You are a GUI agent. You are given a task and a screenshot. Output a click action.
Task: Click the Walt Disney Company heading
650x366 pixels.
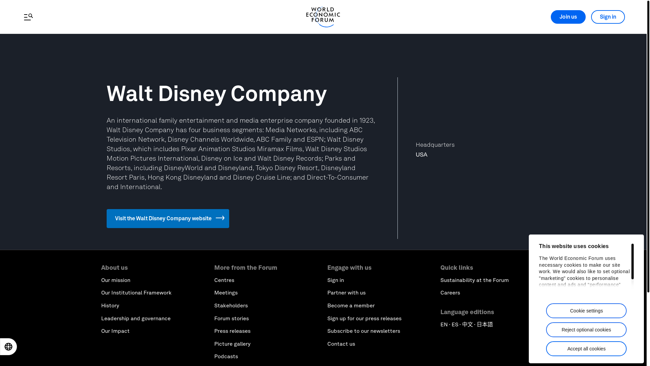[x=217, y=94]
